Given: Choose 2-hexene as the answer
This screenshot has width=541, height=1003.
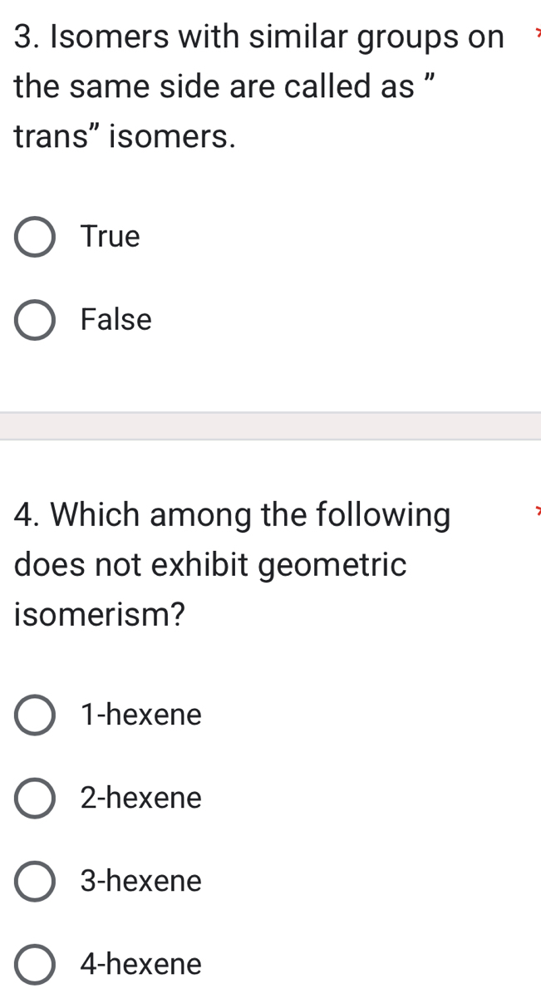Looking at the screenshot, I should tap(33, 798).
